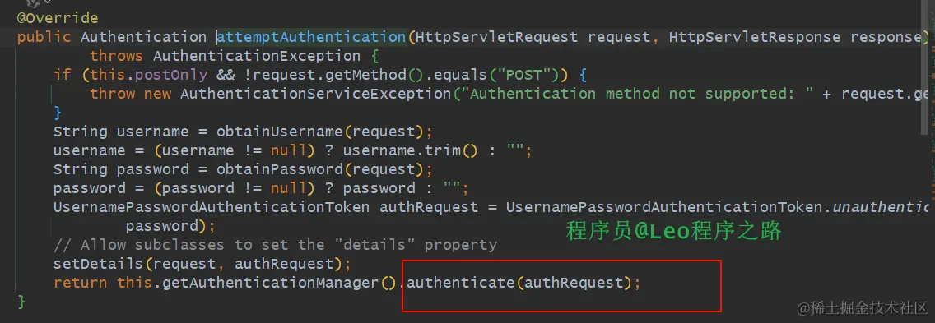Click the italic unauthenticated static method call
Viewport: 935px width, 323px height.
tap(880, 207)
